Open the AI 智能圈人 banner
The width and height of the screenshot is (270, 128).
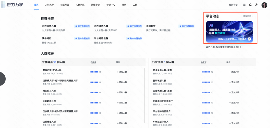[x=229, y=32]
